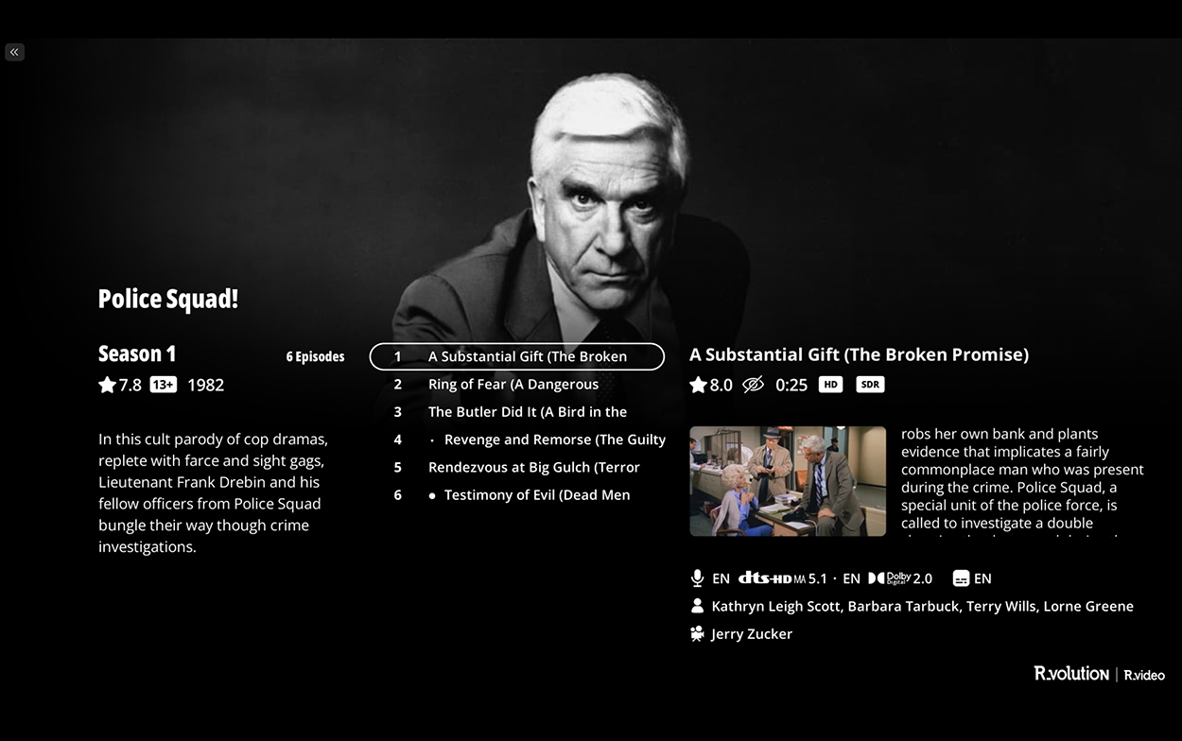Screen dimensions: 1182x741
Task: Click the cast names line
Action: pyautogui.click(x=922, y=606)
